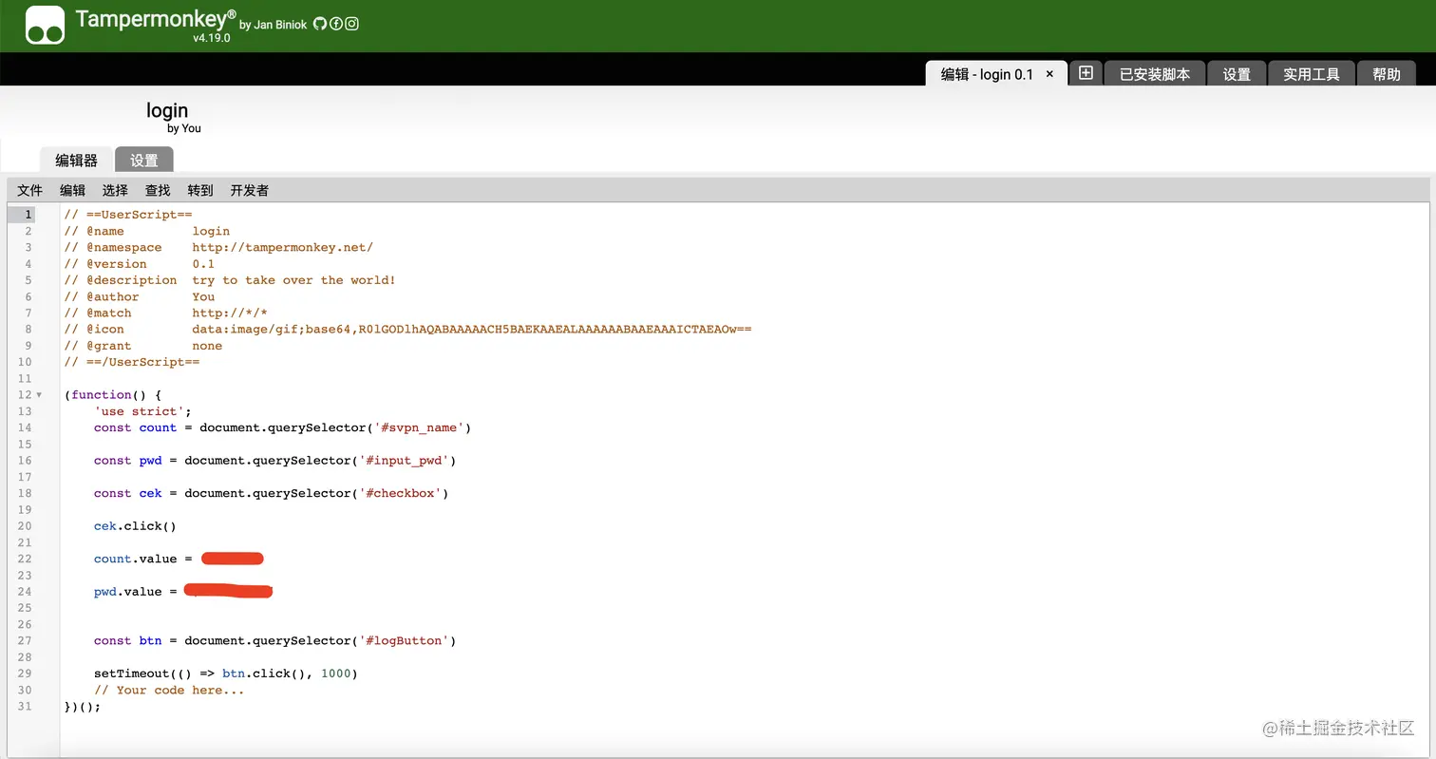1436x759 pixels.
Task: Open the 查找 menu
Action: click(158, 190)
